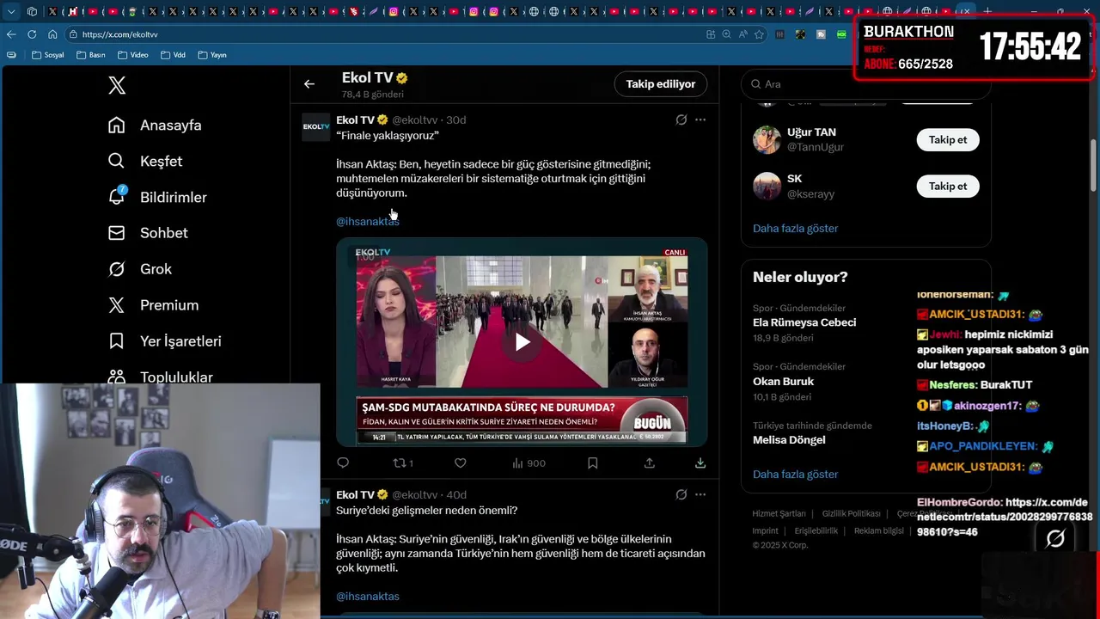Screen dimensions: 1100x619
Task: Open tab list dropdown at top left
Action: [11, 11]
